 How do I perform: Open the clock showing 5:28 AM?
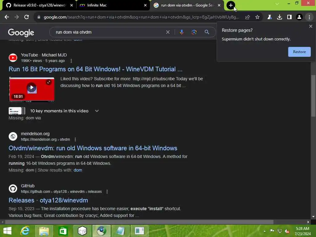[x=302, y=231]
